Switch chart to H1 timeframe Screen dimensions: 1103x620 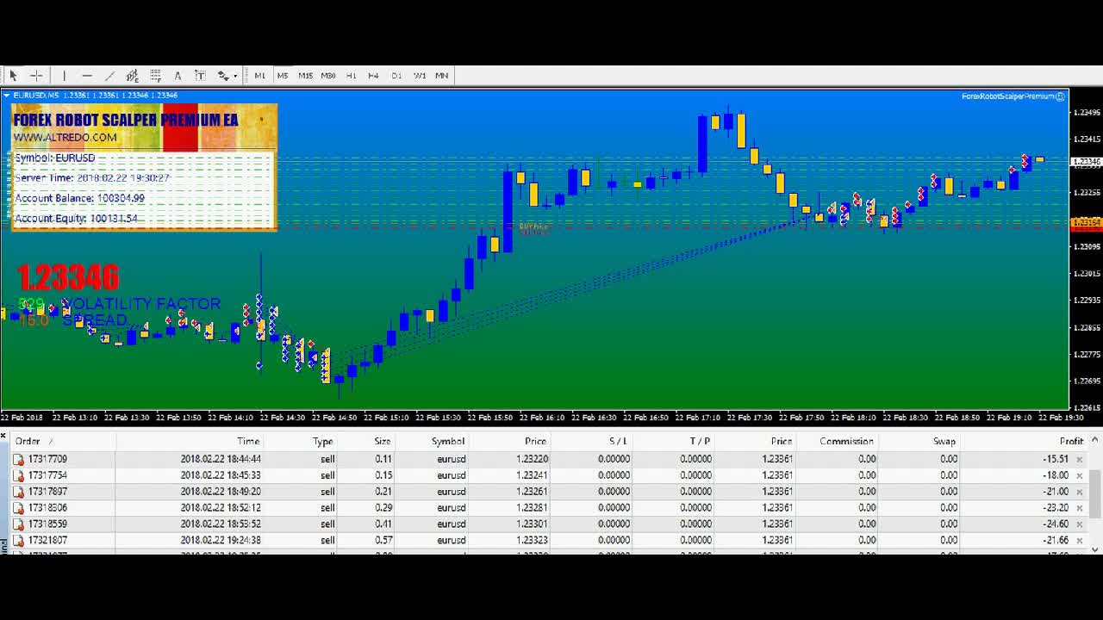pos(351,76)
